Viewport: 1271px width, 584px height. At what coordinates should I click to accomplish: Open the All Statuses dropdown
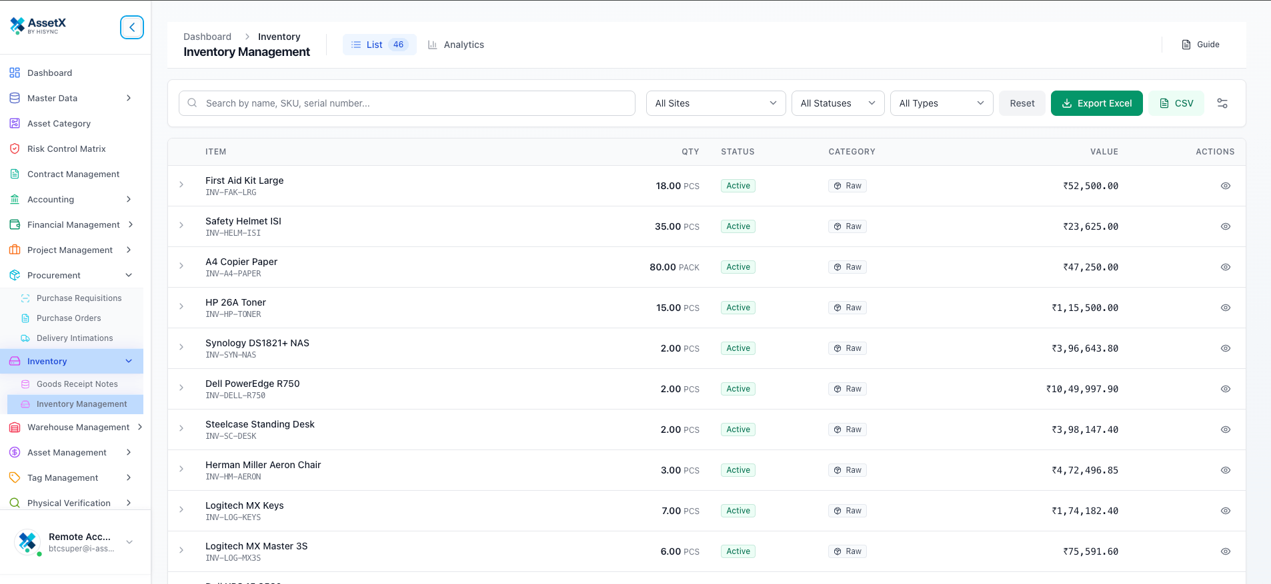[837, 103]
